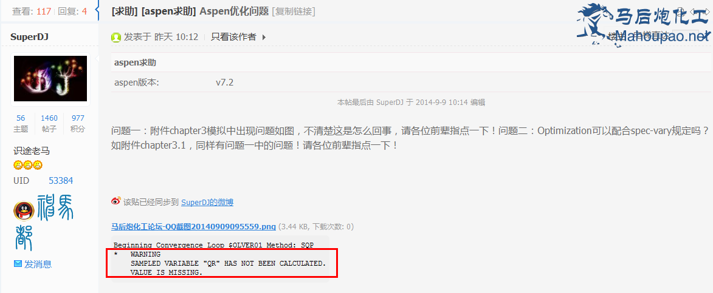
Task: Open the 1460 帖子 post count
Action: pyautogui.click(x=49, y=118)
